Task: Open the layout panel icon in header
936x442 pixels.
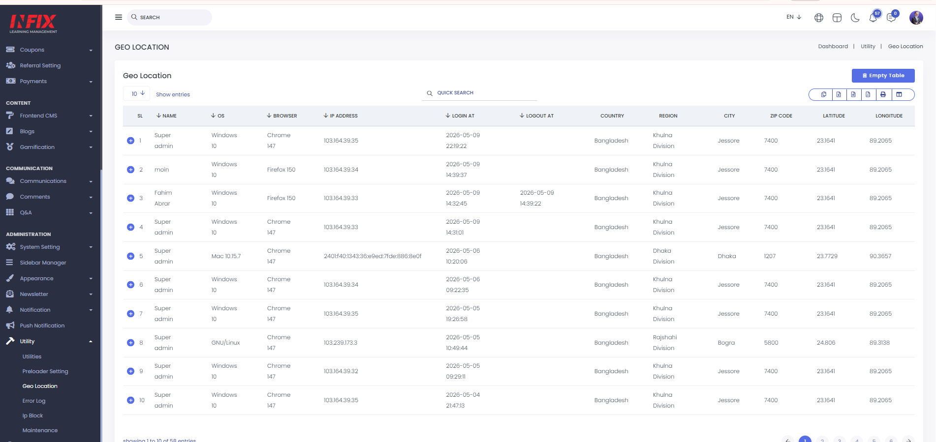Action: [837, 18]
